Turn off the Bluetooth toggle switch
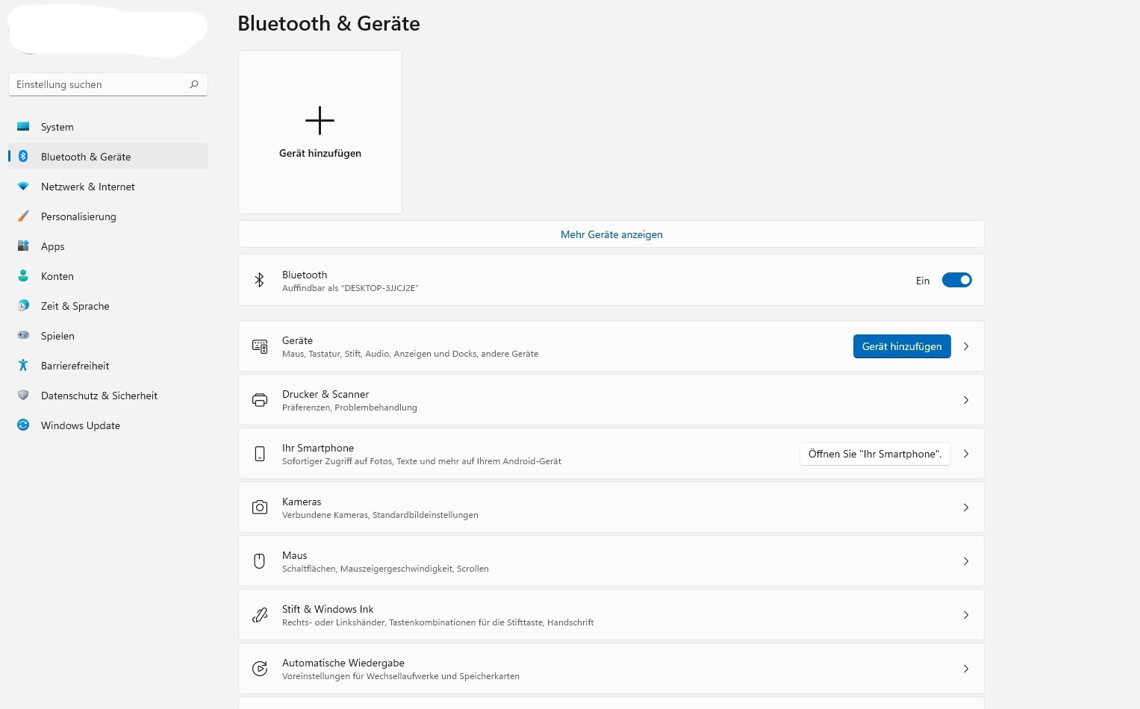 [x=956, y=280]
